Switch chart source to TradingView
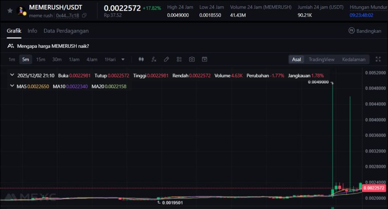 tap(321, 59)
